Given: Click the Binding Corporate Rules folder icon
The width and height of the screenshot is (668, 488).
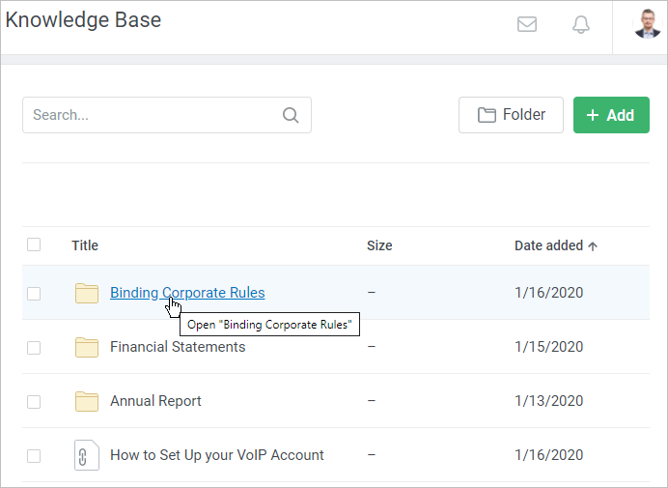Looking at the screenshot, I should (87, 293).
